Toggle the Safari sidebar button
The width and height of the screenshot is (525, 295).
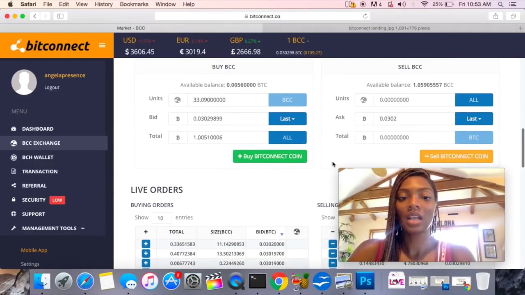(x=60, y=16)
